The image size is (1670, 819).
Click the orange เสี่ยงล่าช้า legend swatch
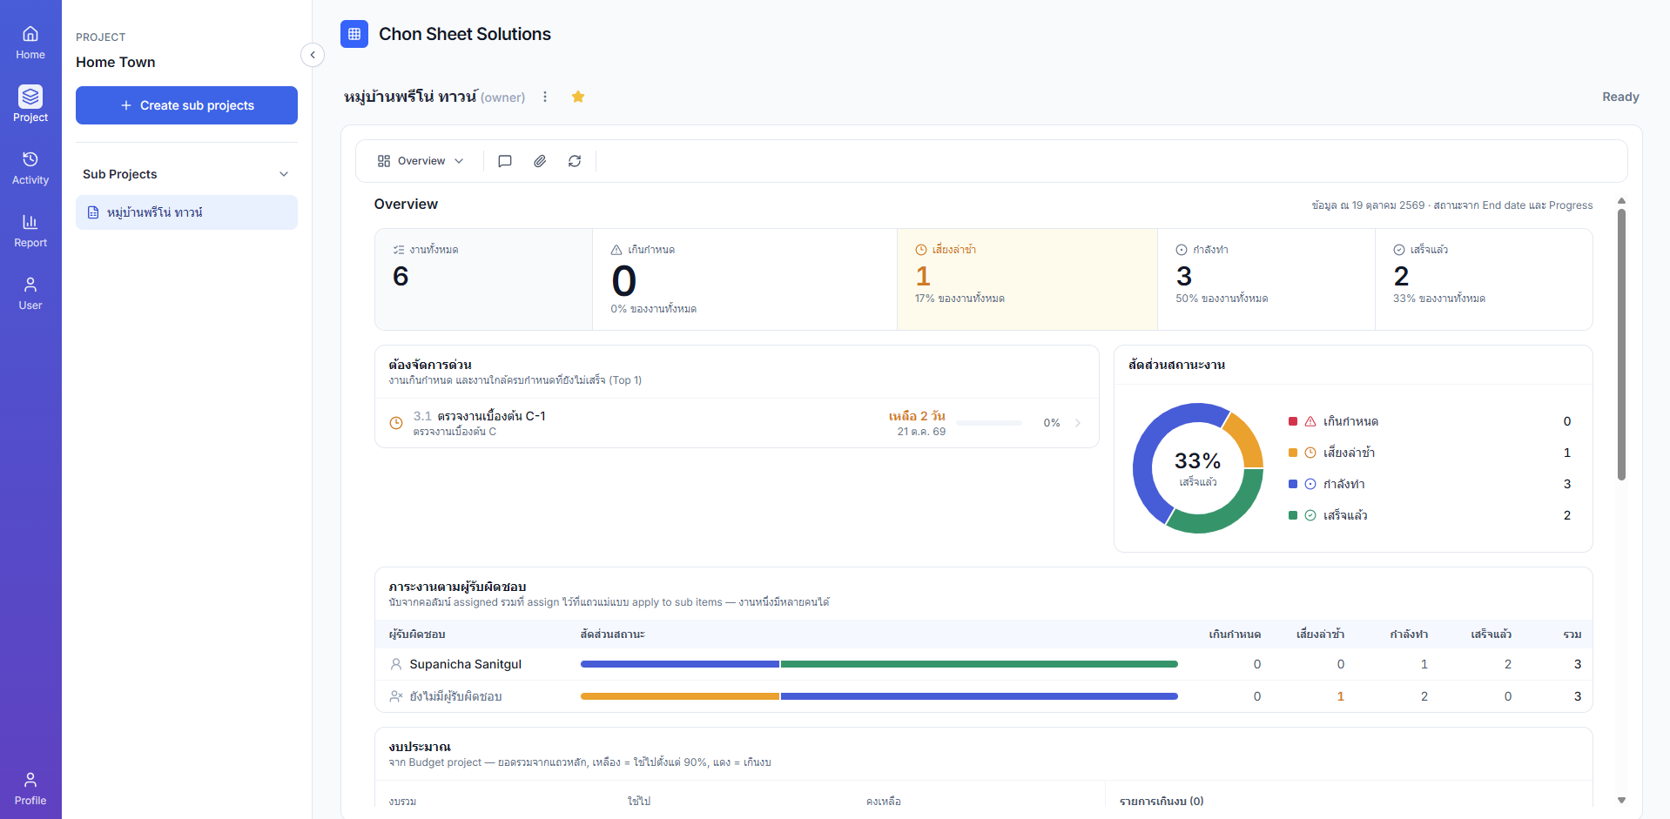tap(1293, 453)
